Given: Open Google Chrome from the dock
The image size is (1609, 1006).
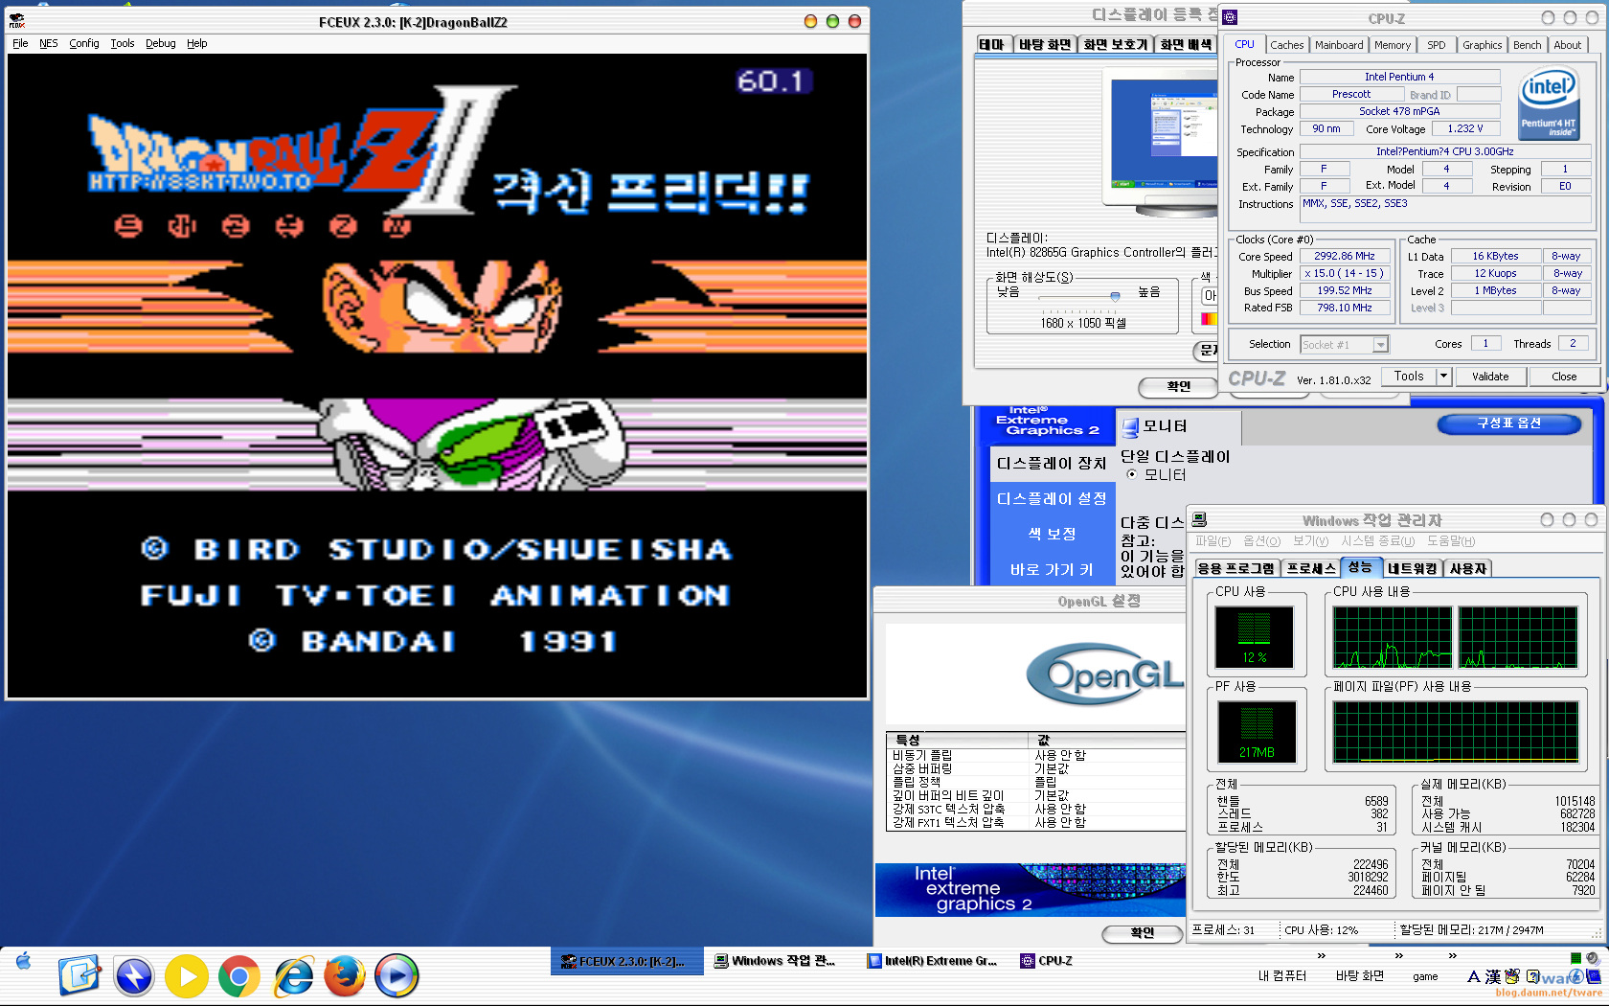Looking at the screenshot, I should tap(239, 976).
